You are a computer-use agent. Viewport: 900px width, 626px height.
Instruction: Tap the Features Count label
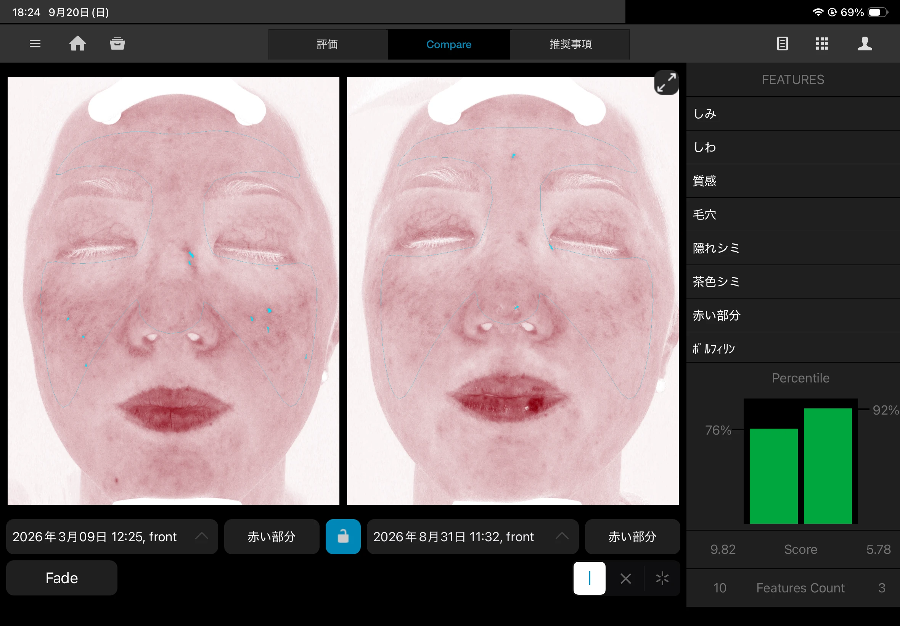[800, 588]
